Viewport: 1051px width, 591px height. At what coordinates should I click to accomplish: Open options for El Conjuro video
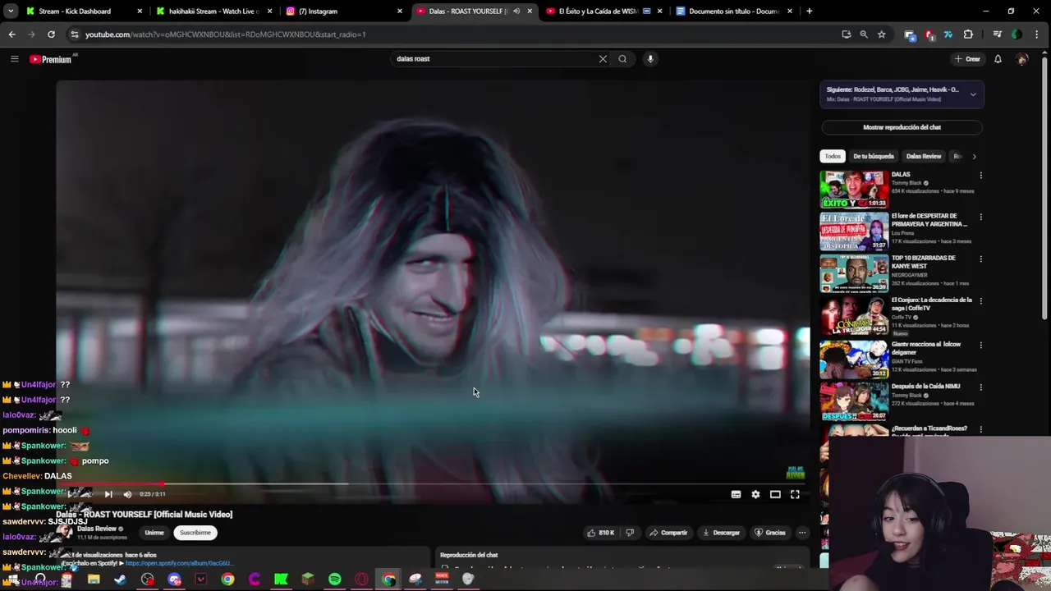click(980, 301)
